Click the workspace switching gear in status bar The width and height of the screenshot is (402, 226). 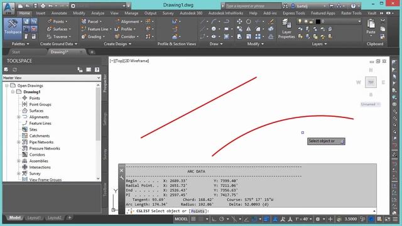pos(318,219)
